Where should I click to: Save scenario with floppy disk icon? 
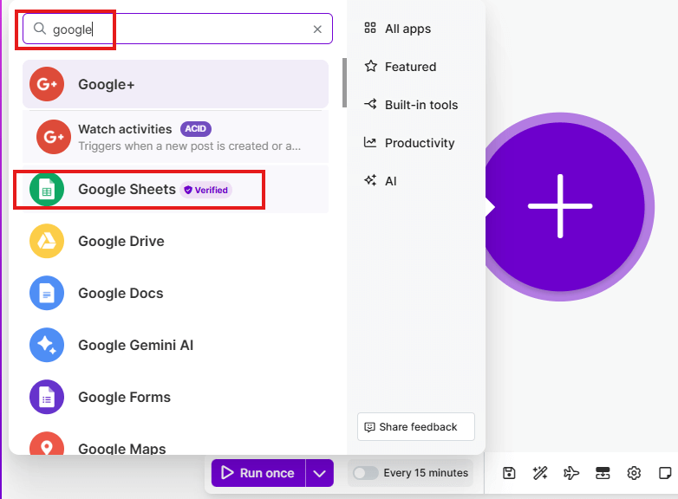click(x=509, y=473)
